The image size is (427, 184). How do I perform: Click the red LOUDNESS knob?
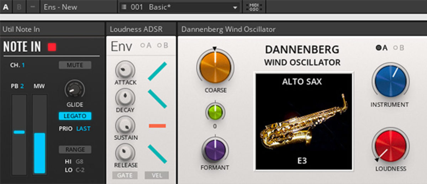pyautogui.click(x=390, y=146)
